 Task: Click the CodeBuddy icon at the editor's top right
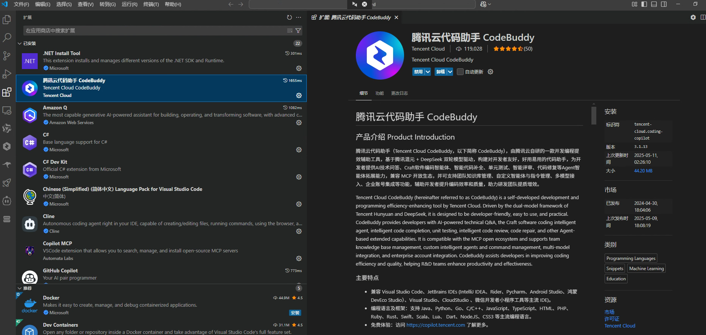coord(693,17)
